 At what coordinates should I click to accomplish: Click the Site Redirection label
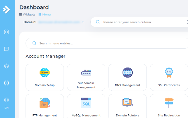169,115
